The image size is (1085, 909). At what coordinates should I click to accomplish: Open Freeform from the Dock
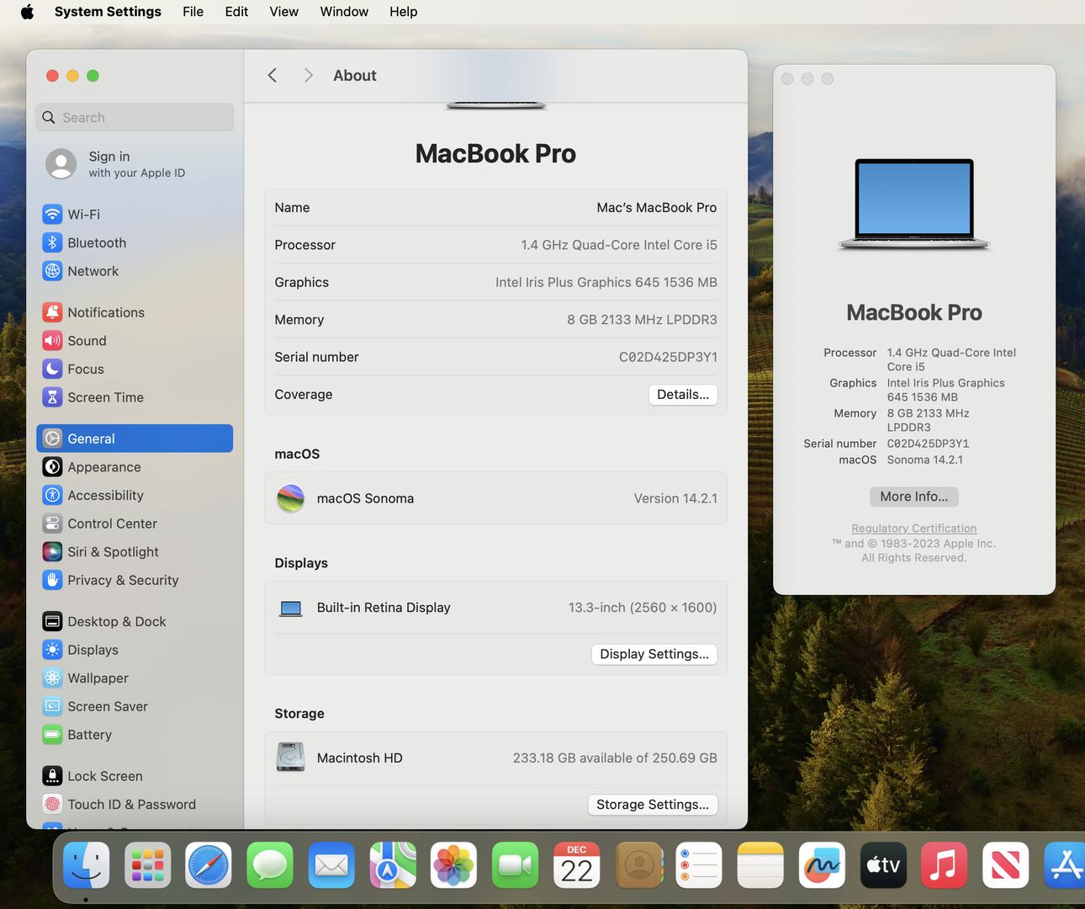coord(822,865)
